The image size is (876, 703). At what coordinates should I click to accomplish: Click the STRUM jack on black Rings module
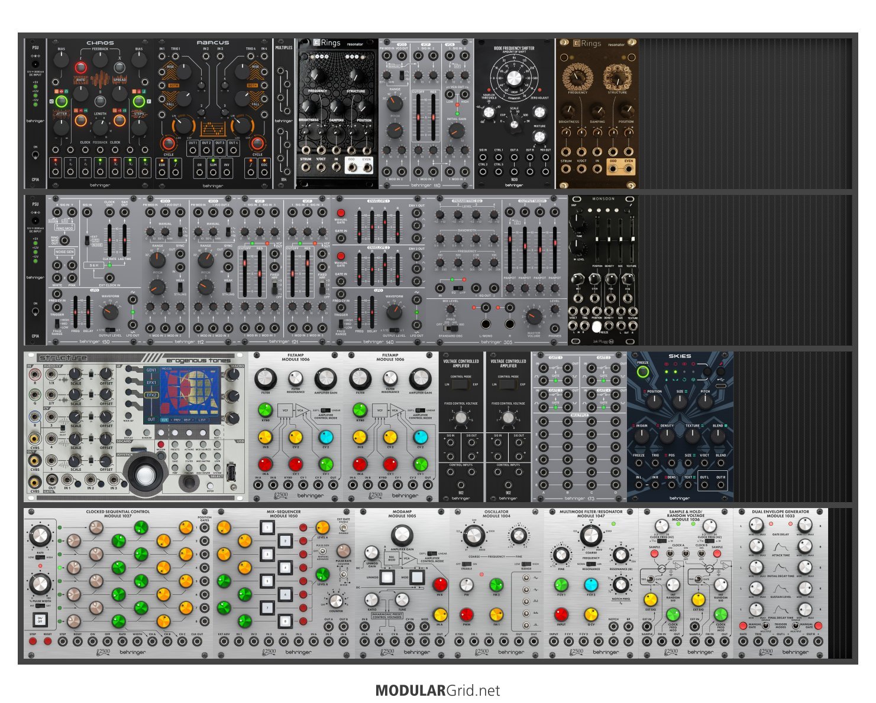[306, 168]
